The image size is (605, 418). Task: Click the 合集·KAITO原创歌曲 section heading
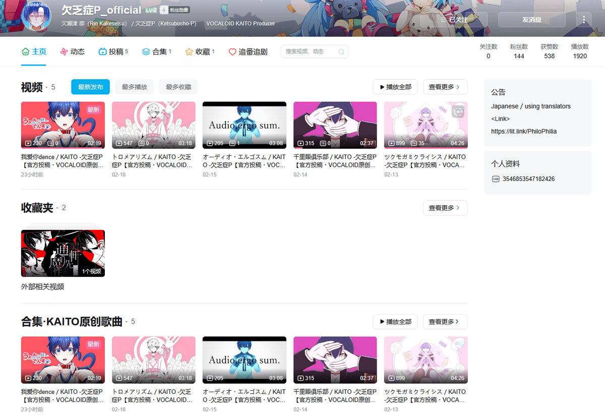click(72, 322)
